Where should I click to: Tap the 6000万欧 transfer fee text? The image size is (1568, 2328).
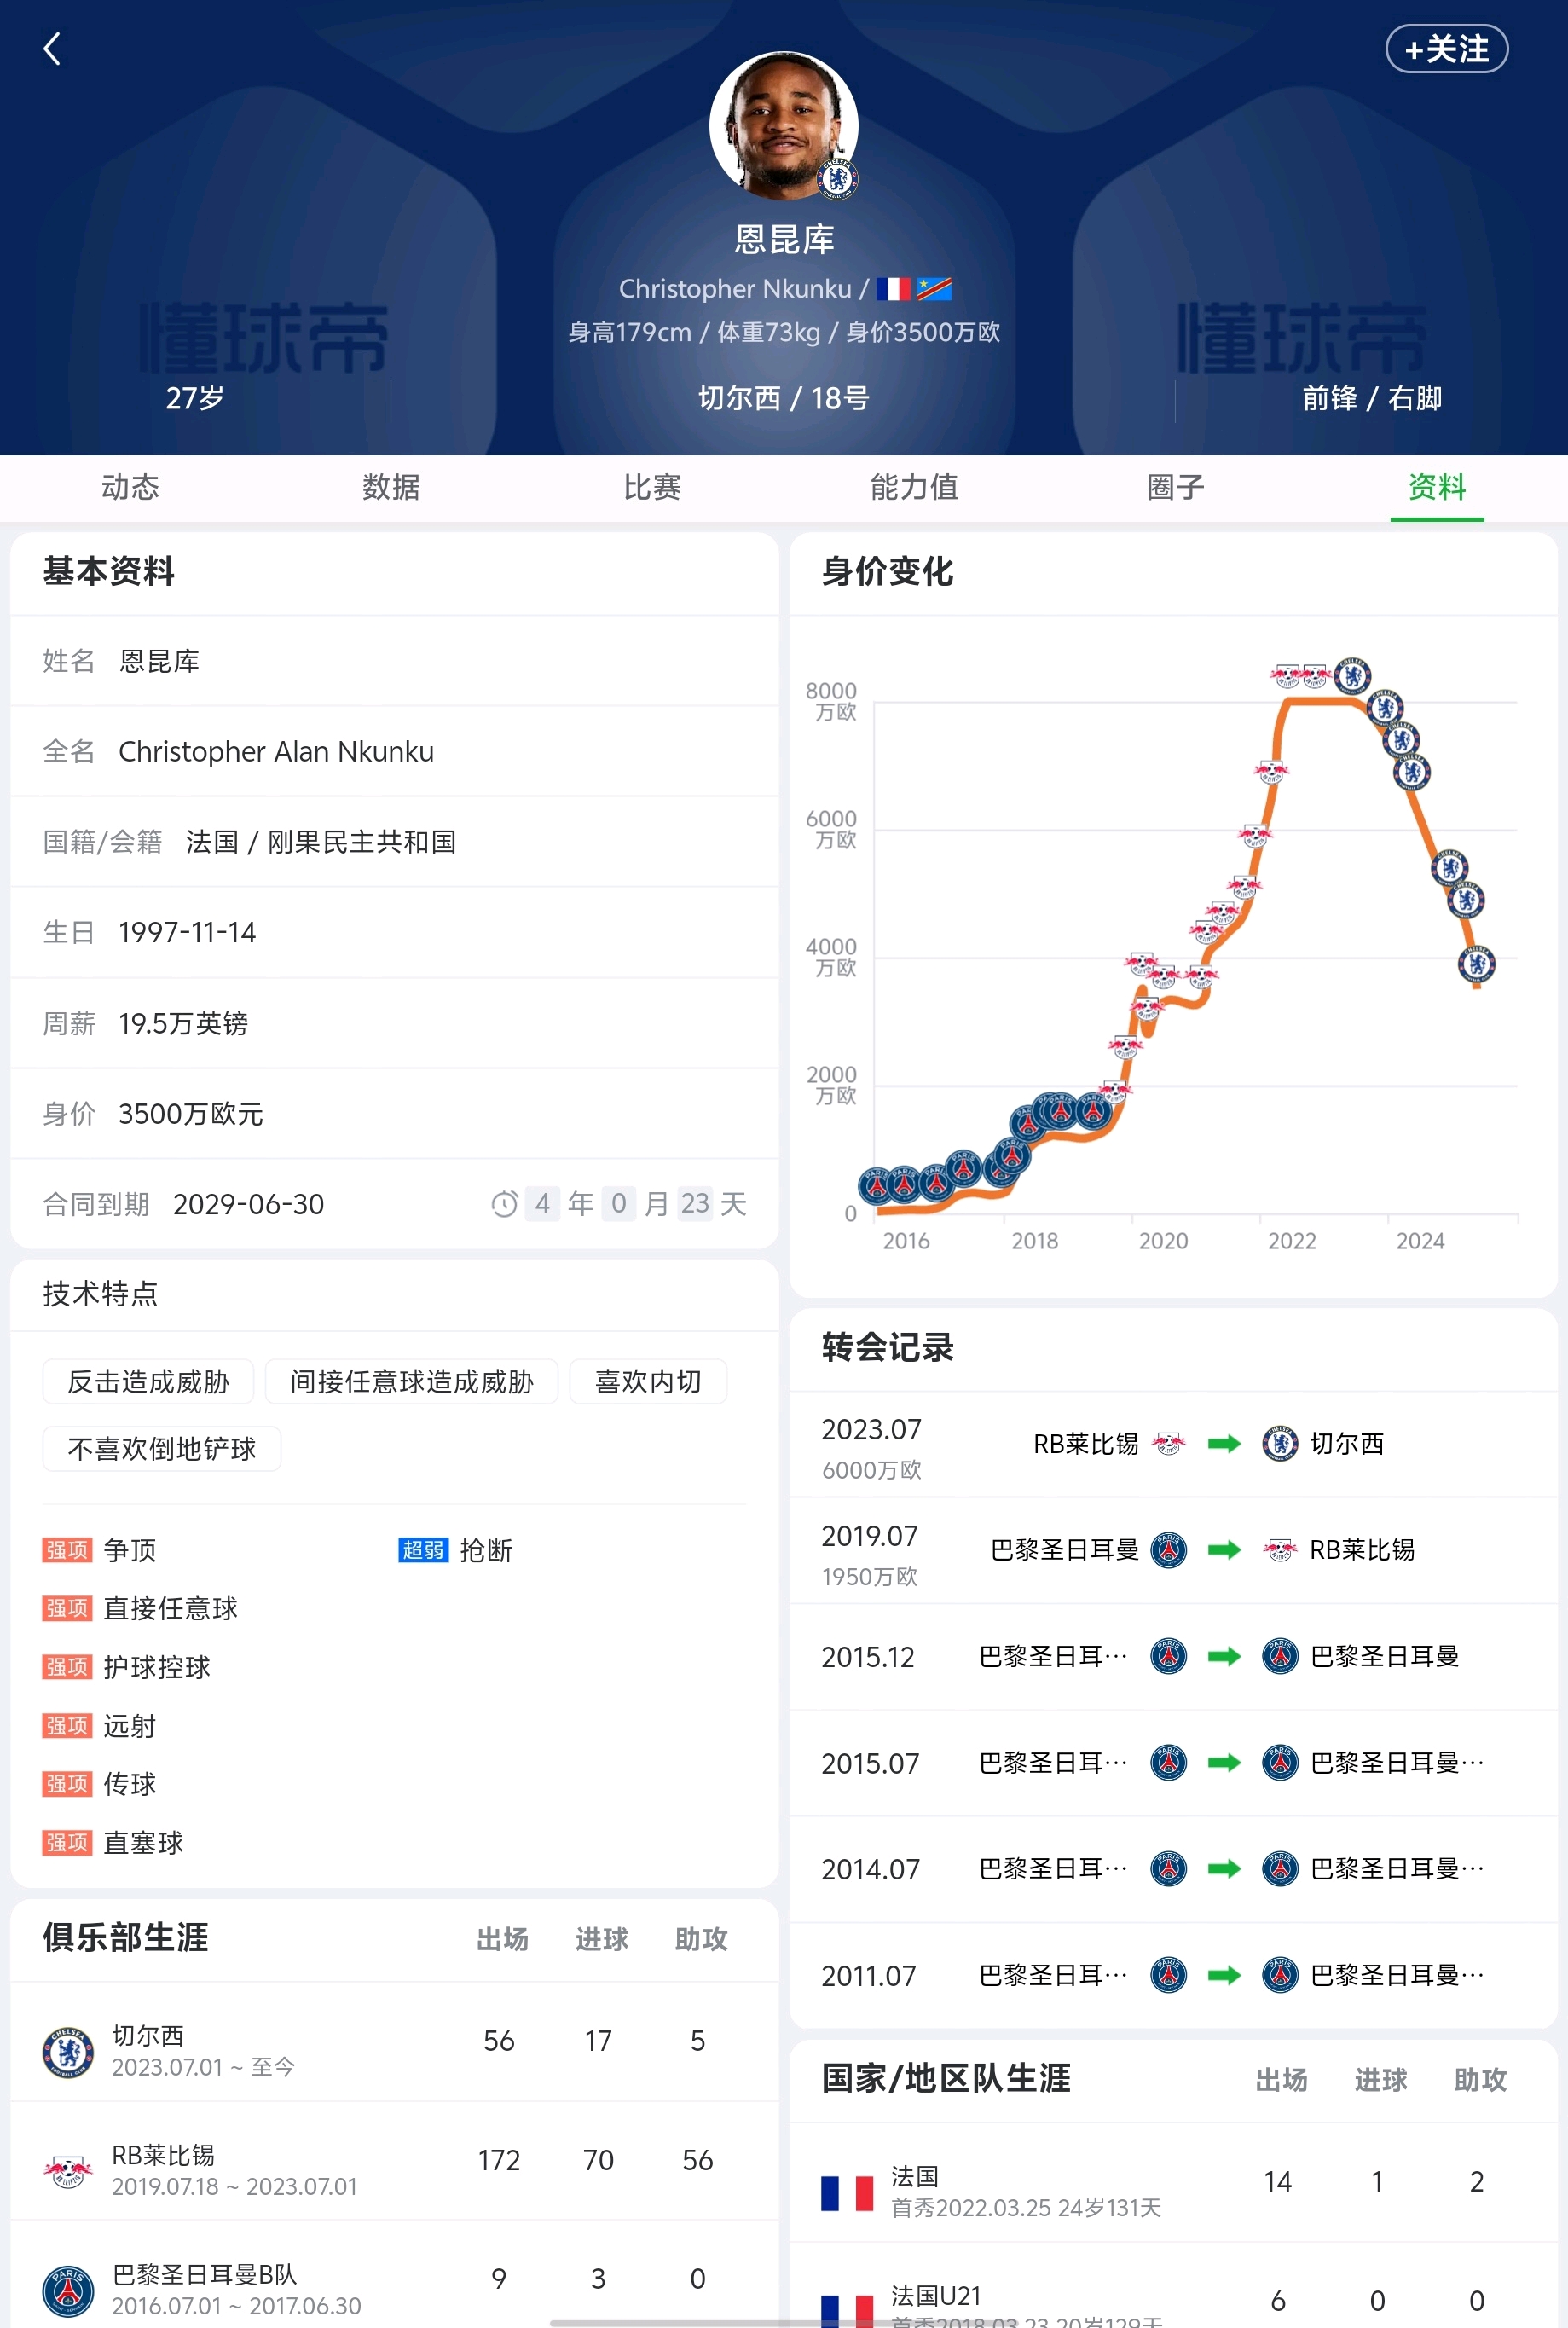[871, 1470]
